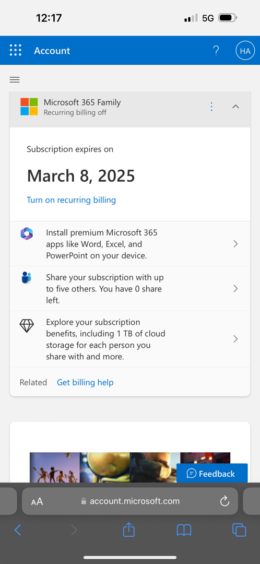Collapse the Microsoft 365 Family card
Image resolution: width=260 pixels, height=564 pixels.
pyautogui.click(x=235, y=107)
